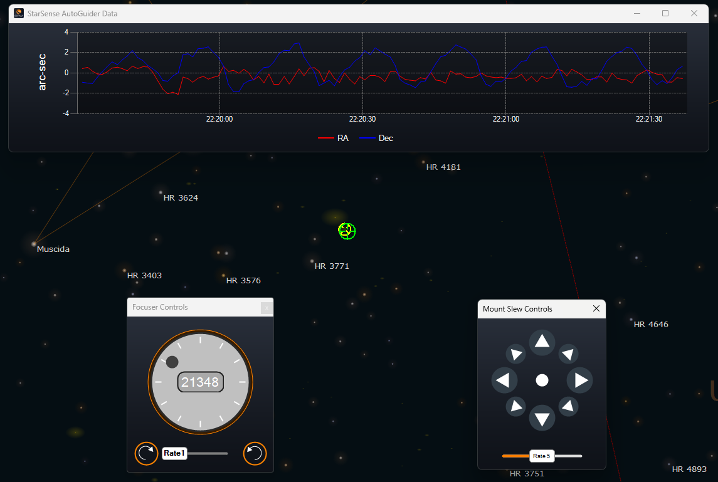The image size is (718, 482).
Task: Click the lower-right diagonal slew arrow
Action: click(568, 407)
